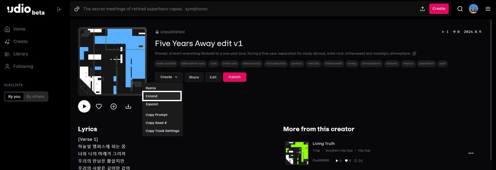
Task: Add track to playlist plus icon
Action: coord(113,106)
